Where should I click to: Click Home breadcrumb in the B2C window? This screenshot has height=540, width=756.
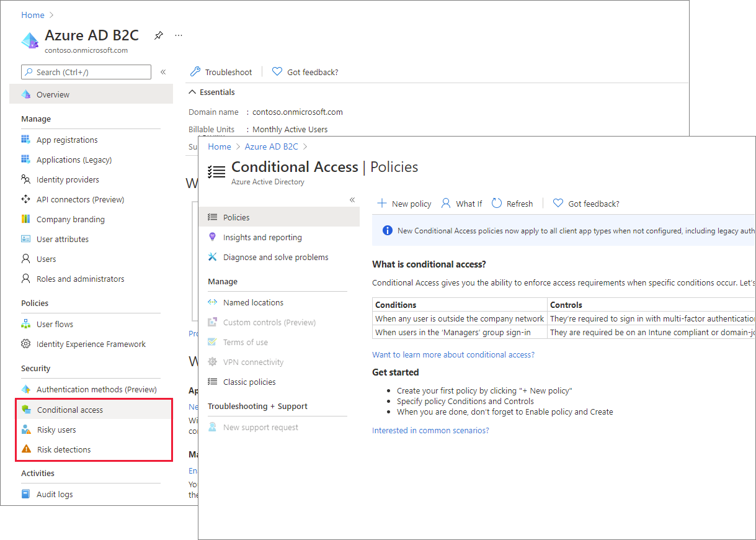33,15
